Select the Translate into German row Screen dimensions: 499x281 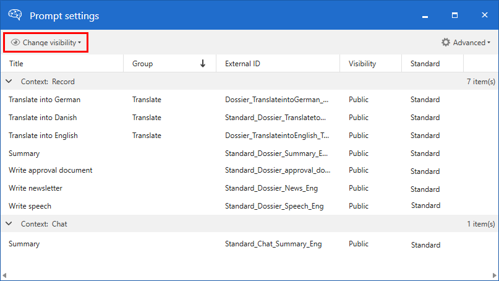(250, 100)
